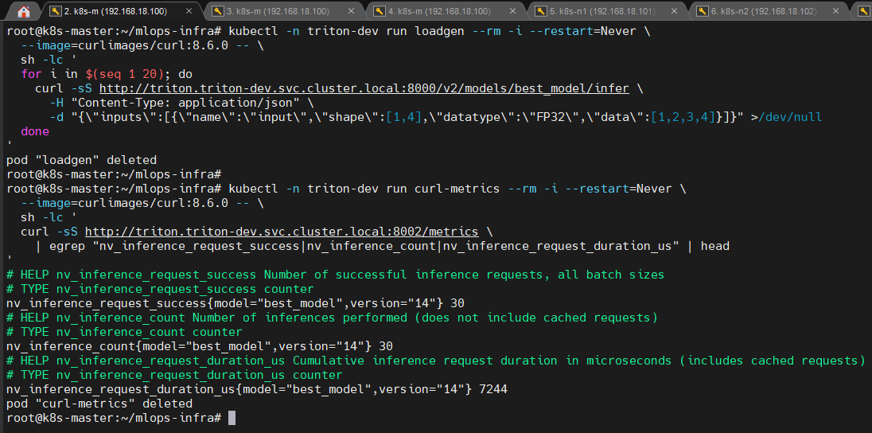Click '# TYPE nv_inference_count counter' line
The image size is (872, 433).
[x=125, y=332]
